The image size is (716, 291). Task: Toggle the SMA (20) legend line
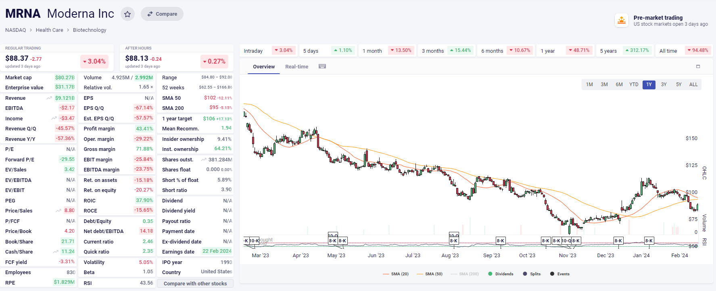point(396,274)
